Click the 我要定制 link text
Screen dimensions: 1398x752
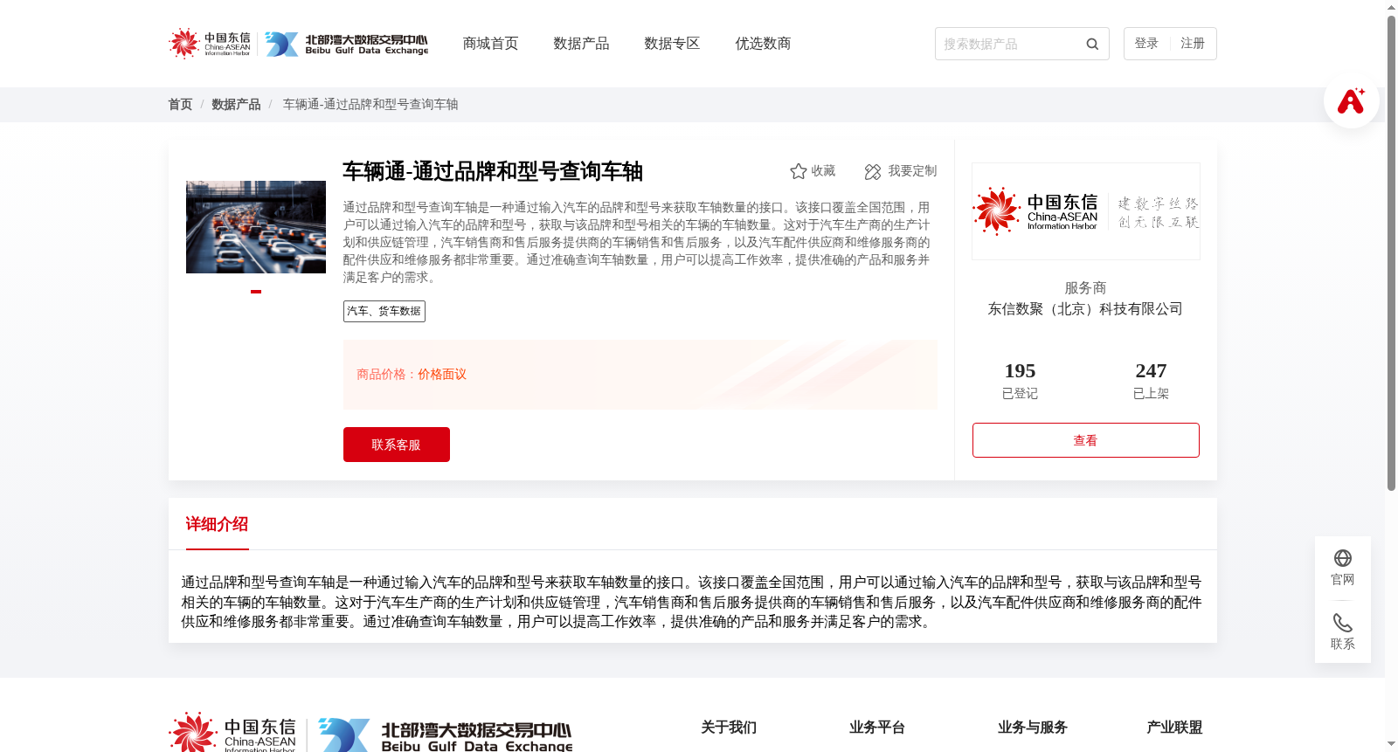(x=912, y=171)
